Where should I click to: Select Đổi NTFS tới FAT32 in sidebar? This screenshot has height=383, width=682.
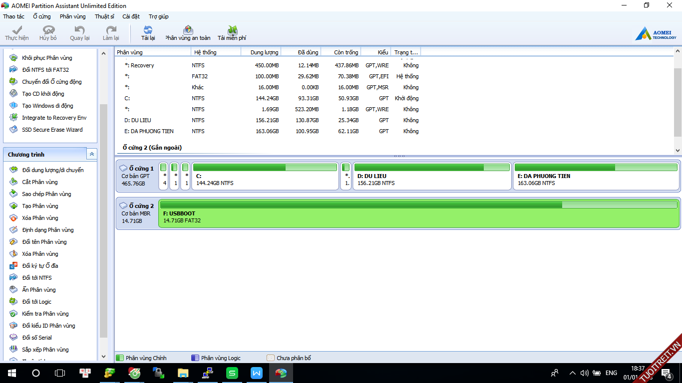pyautogui.click(x=45, y=70)
